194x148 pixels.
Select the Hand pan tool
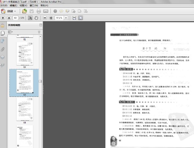[36, 18]
